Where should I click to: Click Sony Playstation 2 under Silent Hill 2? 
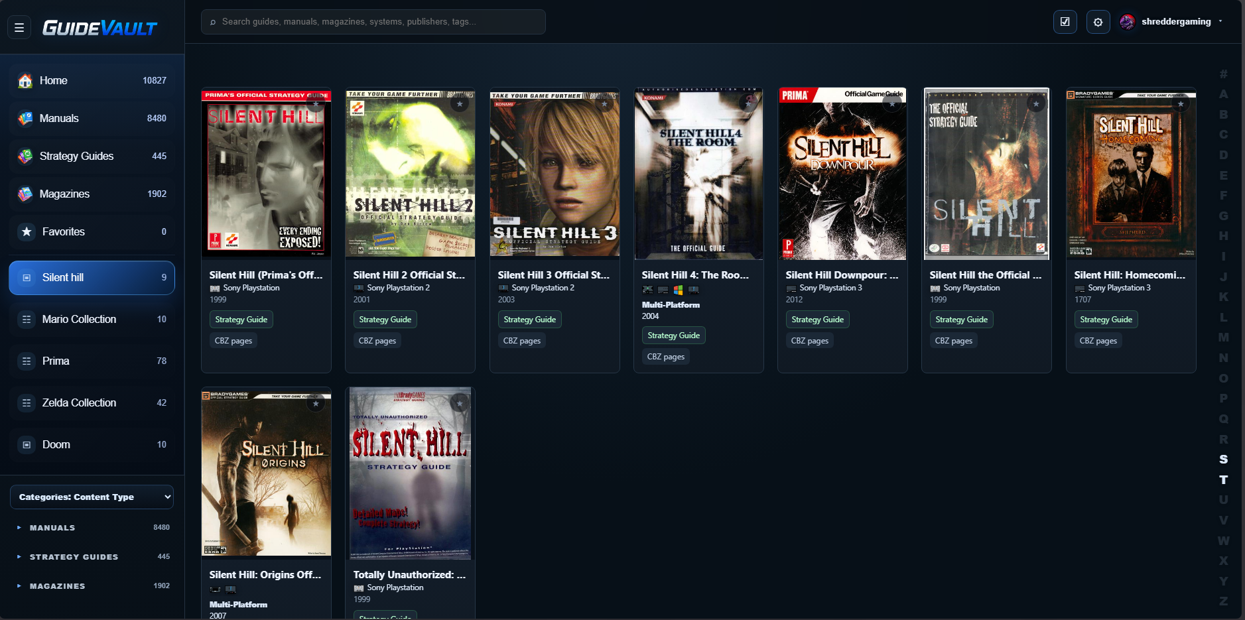(398, 288)
